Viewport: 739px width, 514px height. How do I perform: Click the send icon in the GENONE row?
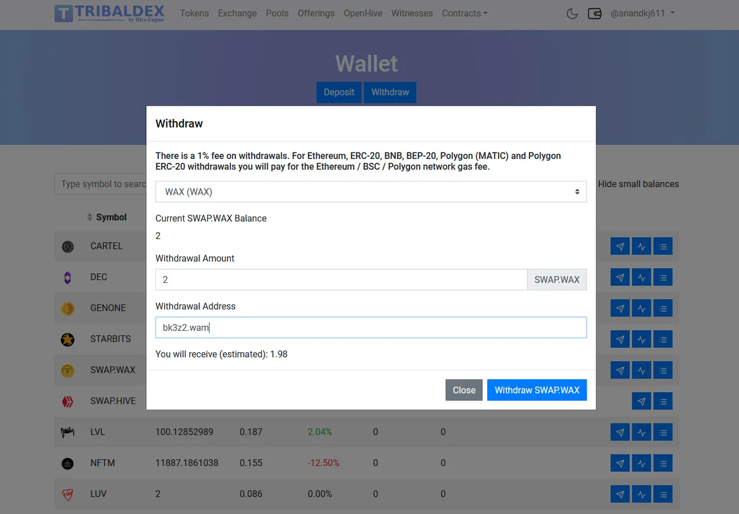coord(620,308)
